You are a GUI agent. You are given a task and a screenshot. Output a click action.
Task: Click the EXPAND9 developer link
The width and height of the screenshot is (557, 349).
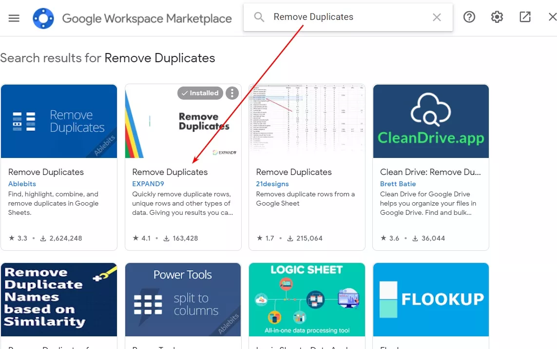[x=148, y=184]
